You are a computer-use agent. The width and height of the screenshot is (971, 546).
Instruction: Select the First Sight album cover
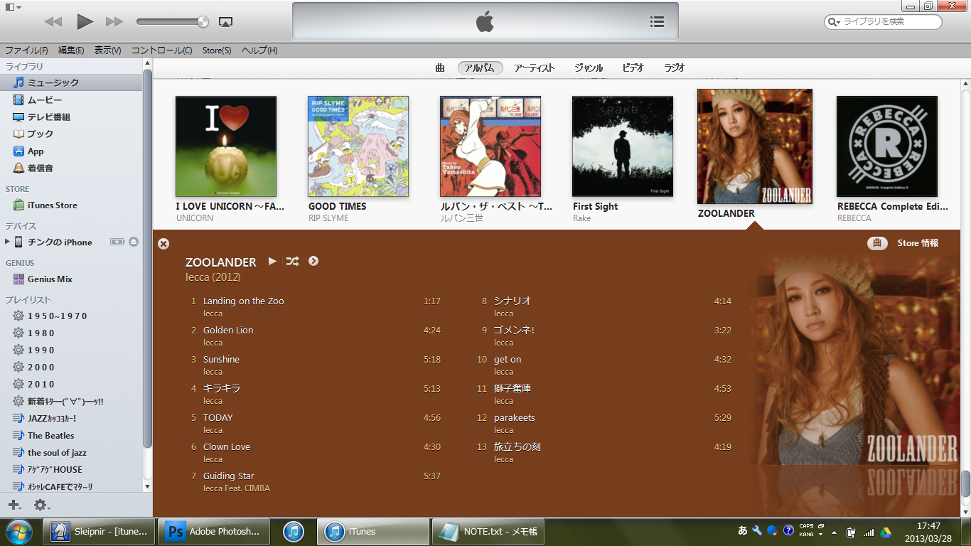coord(623,146)
